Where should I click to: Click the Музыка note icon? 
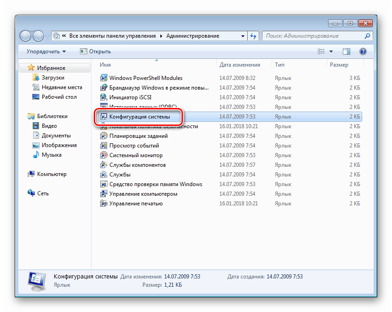point(36,155)
